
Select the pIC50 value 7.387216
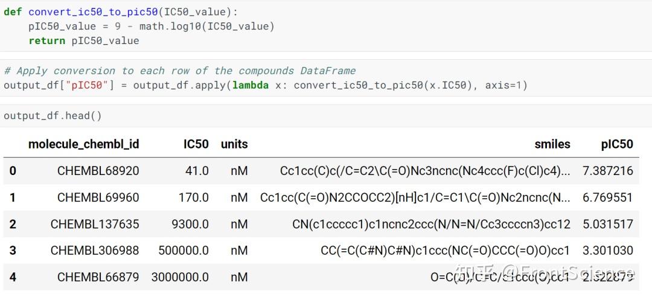607,171
